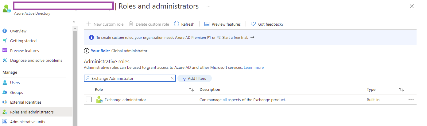The width and height of the screenshot is (427, 126).
Task: Open the Learn more link
Action: 254,67
